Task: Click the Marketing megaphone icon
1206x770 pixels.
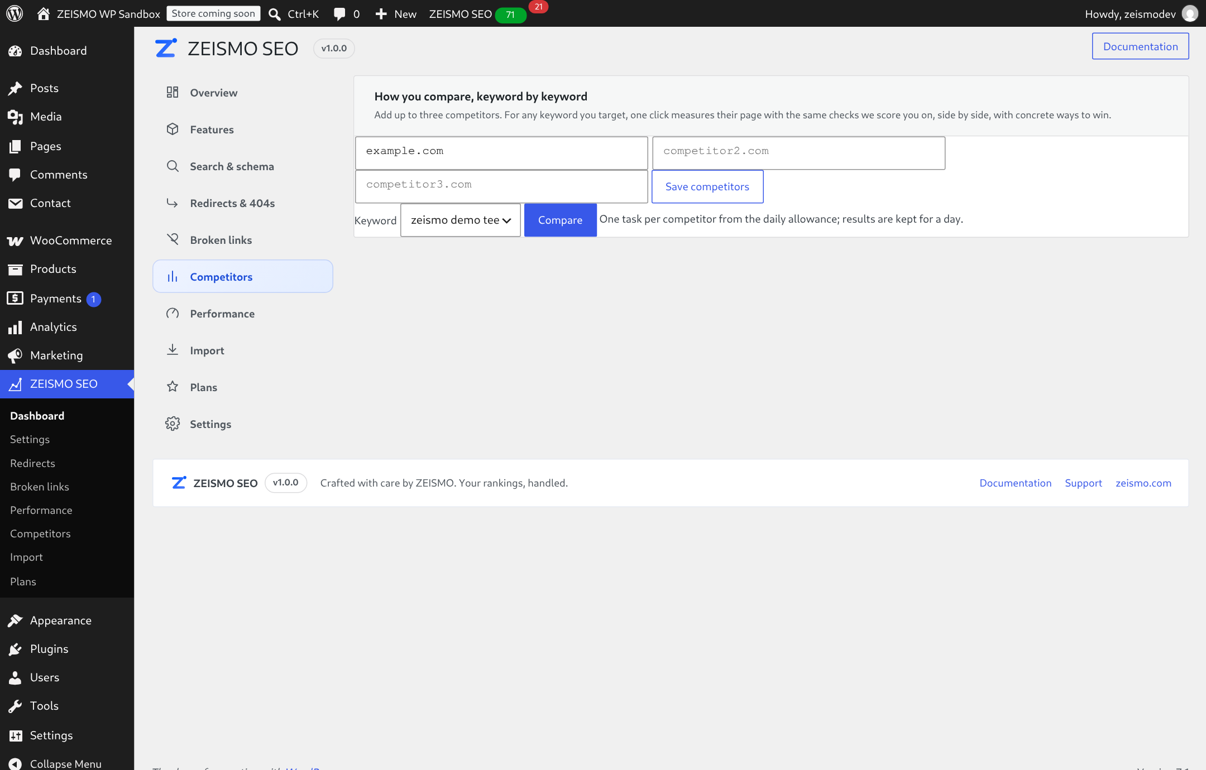Action: [15, 355]
